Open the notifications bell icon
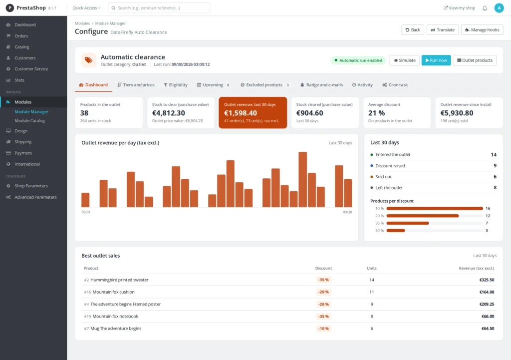 (x=485, y=8)
